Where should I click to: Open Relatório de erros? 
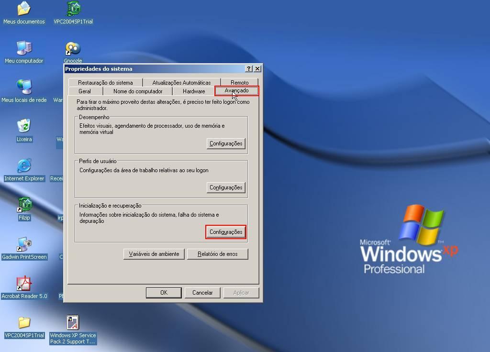tap(218, 254)
